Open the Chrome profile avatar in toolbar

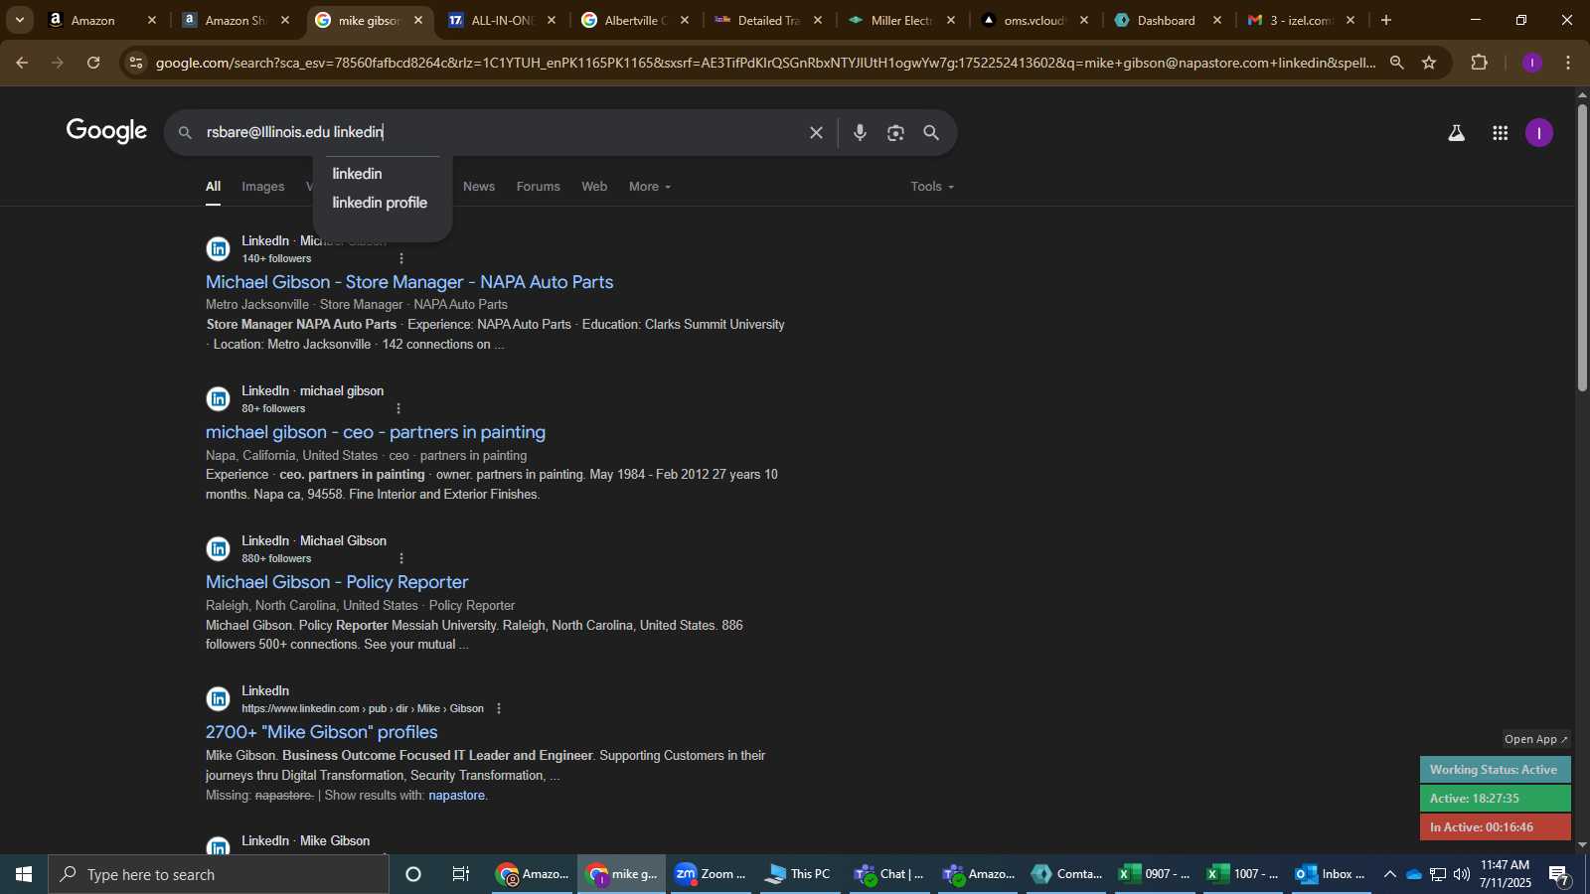click(1532, 63)
